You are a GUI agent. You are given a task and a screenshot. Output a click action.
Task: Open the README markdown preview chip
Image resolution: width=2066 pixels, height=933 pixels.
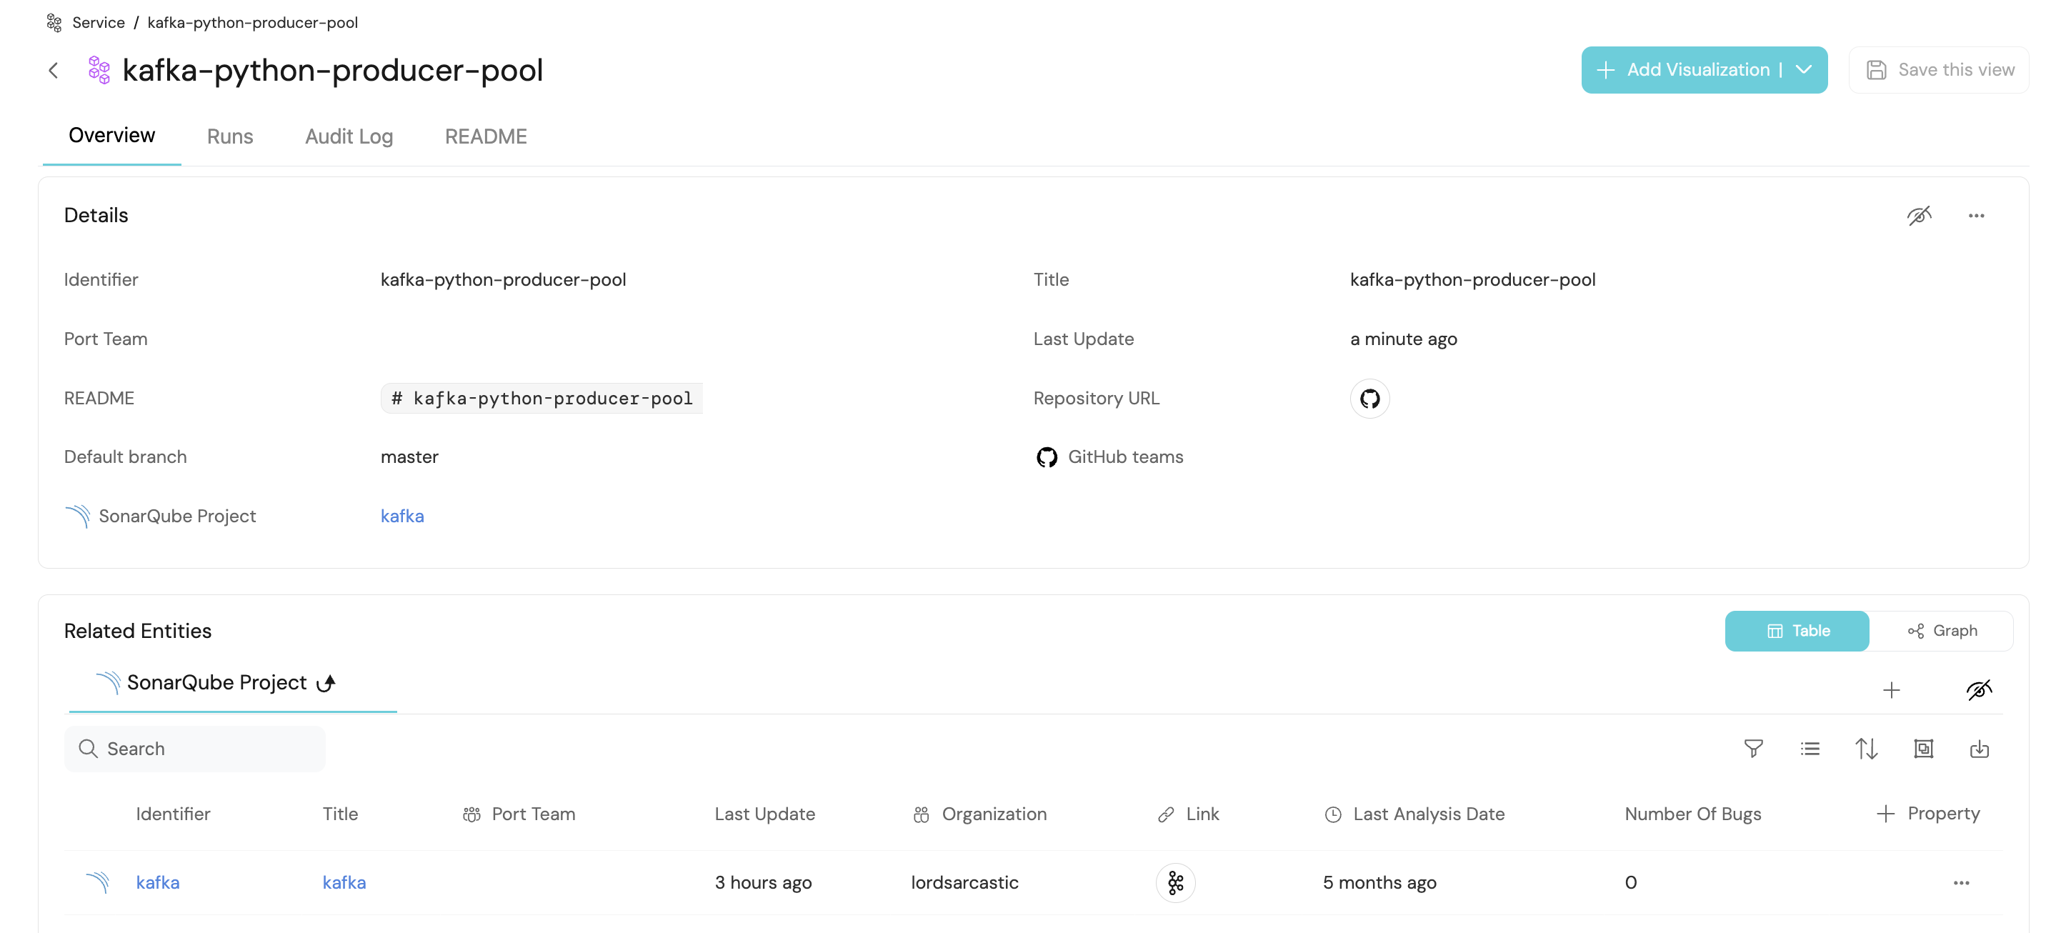(542, 398)
